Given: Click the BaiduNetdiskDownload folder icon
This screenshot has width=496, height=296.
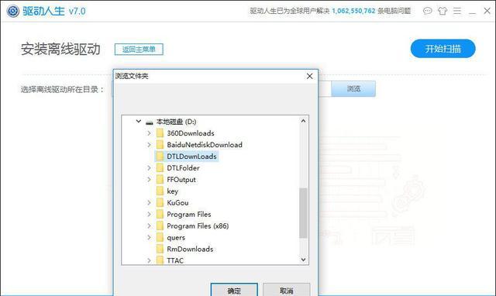Looking at the screenshot, I should (x=160, y=145).
